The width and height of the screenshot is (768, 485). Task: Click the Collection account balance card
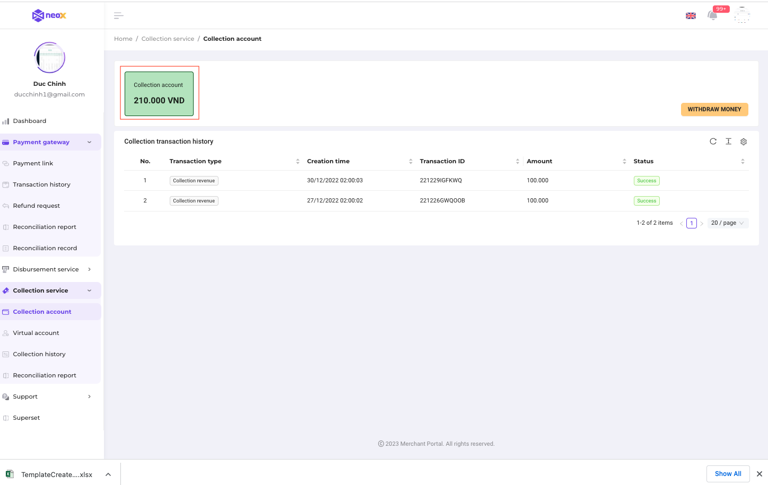click(159, 94)
